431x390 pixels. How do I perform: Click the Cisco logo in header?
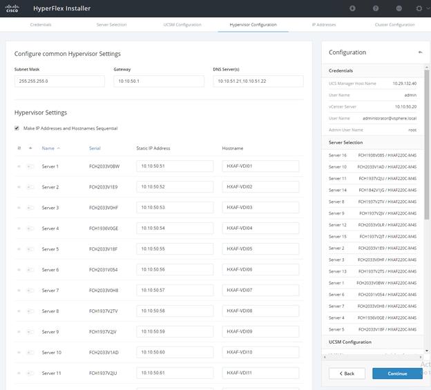pyautogui.click(x=12, y=8)
